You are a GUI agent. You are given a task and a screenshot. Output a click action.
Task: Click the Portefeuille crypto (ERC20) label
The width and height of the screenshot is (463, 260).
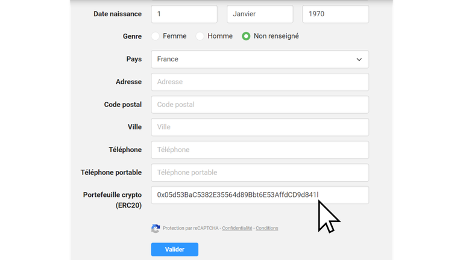tap(113, 200)
